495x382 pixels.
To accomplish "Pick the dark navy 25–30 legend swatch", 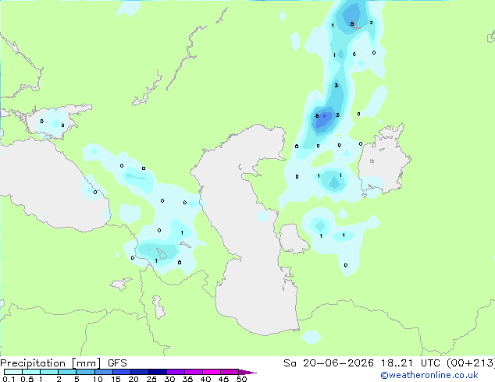I will pos(158,372).
